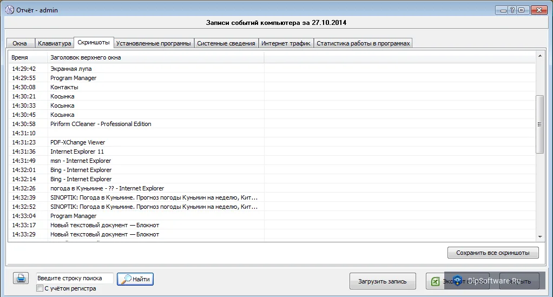Select the Косынка row at 14:30:33

272,105
